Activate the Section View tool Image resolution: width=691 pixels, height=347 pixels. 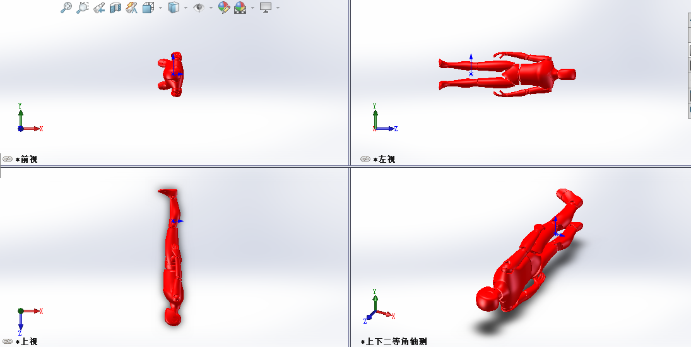tap(115, 8)
